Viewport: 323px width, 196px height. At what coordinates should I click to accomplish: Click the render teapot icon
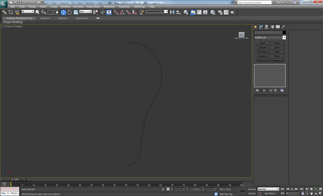pos(233,12)
